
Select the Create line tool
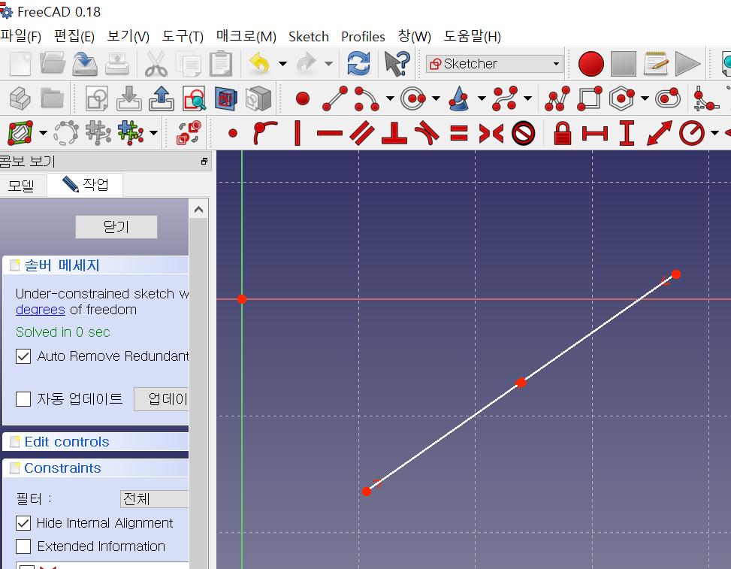pyautogui.click(x=335, y=98)
